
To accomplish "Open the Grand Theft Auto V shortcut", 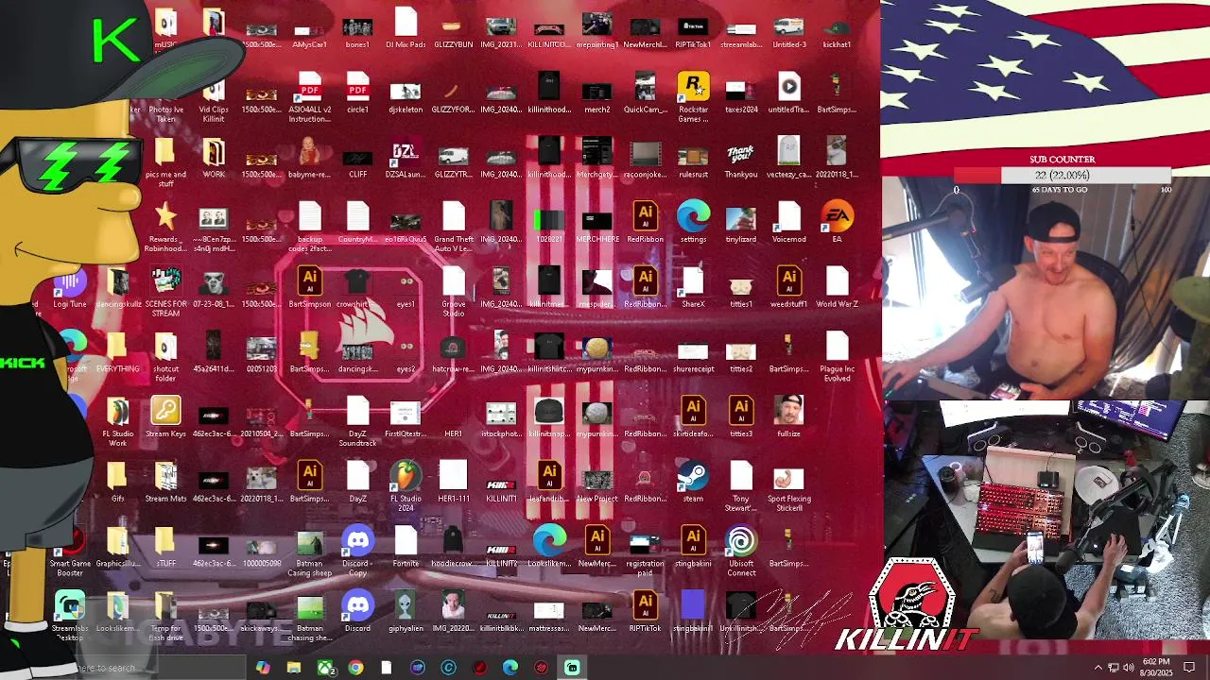I will [454, 217].
